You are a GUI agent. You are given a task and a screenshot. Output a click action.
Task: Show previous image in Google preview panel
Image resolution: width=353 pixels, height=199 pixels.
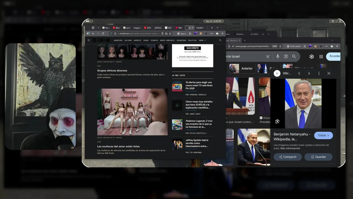[299, 73]
